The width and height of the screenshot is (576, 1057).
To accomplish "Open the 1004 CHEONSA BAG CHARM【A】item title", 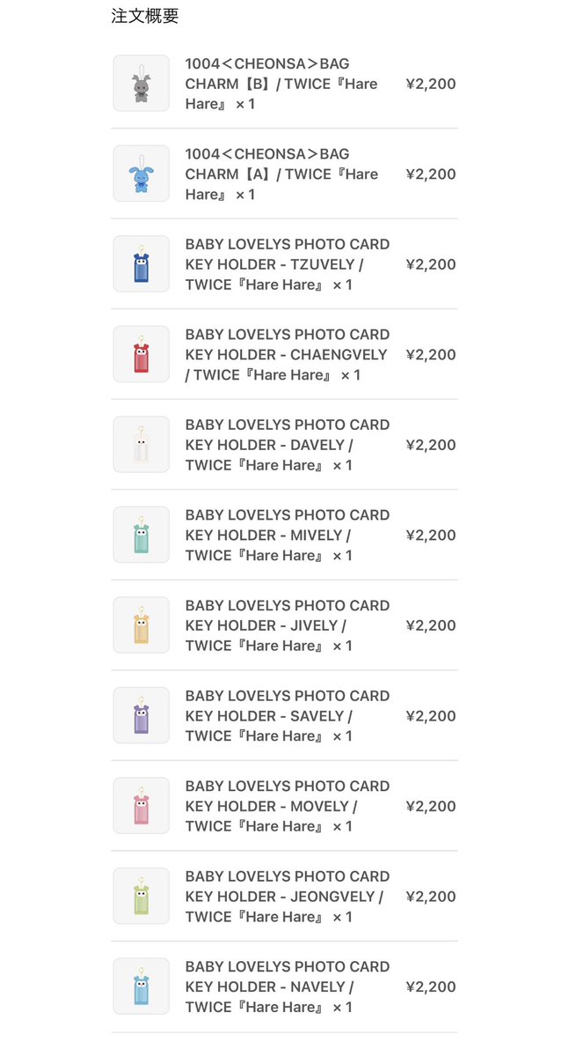I will coord(281,174).
